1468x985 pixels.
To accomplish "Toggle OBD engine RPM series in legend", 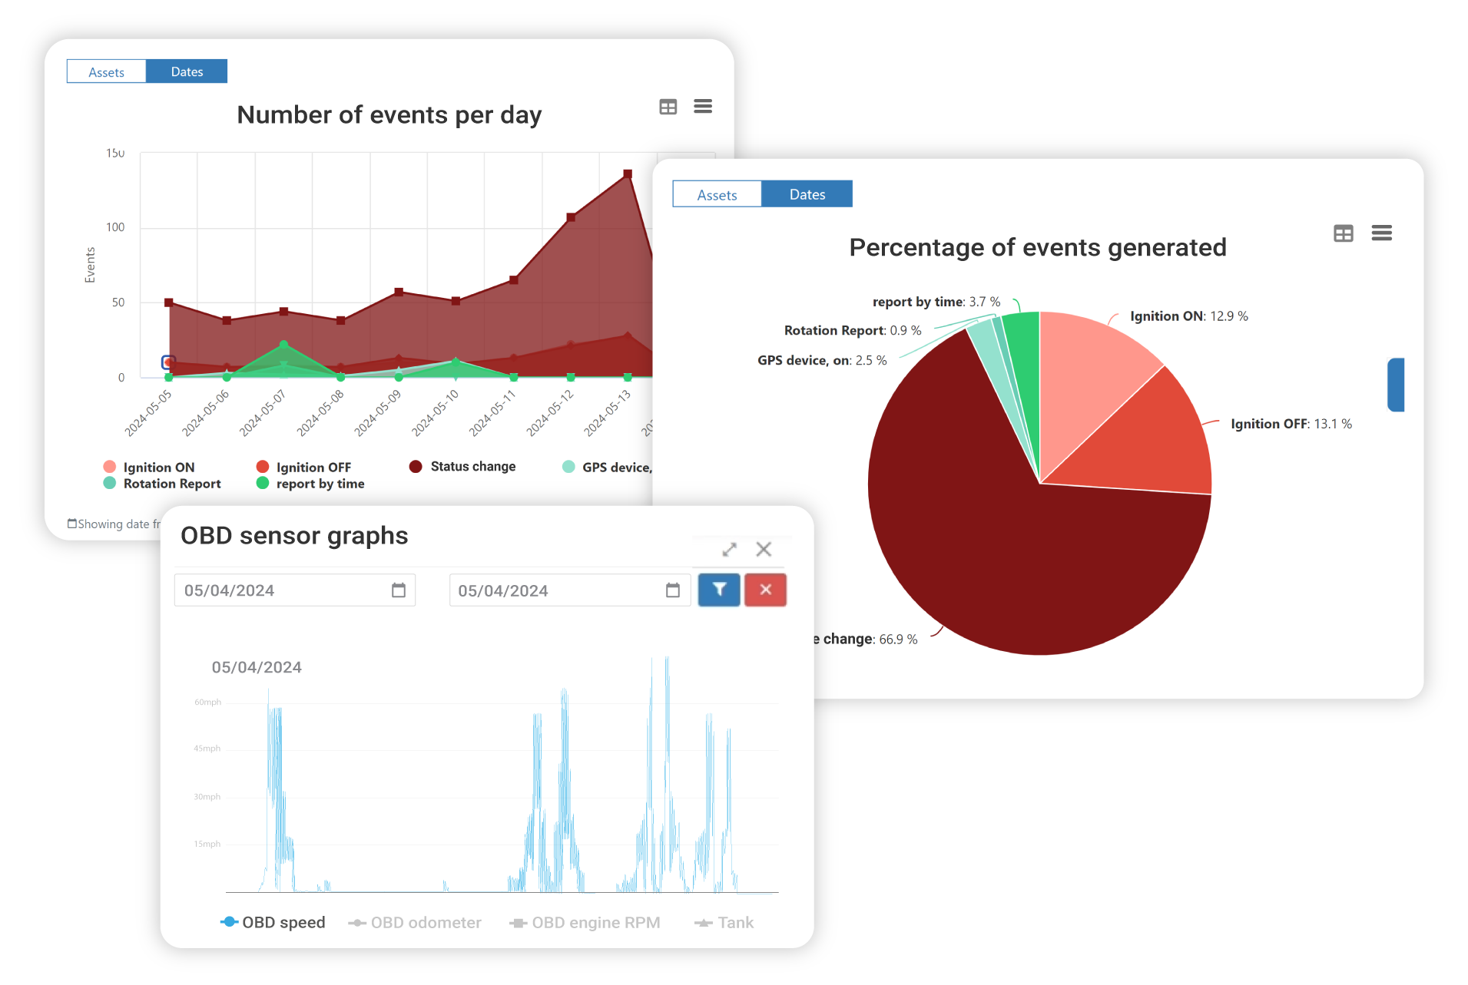I will pos(585,922).
